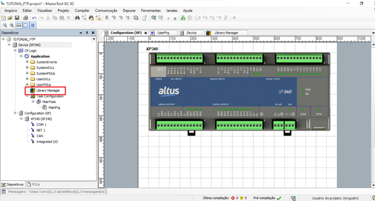
Task: Open the Arquivo menu
Action: pyautogui.click(x=11, y=10)
